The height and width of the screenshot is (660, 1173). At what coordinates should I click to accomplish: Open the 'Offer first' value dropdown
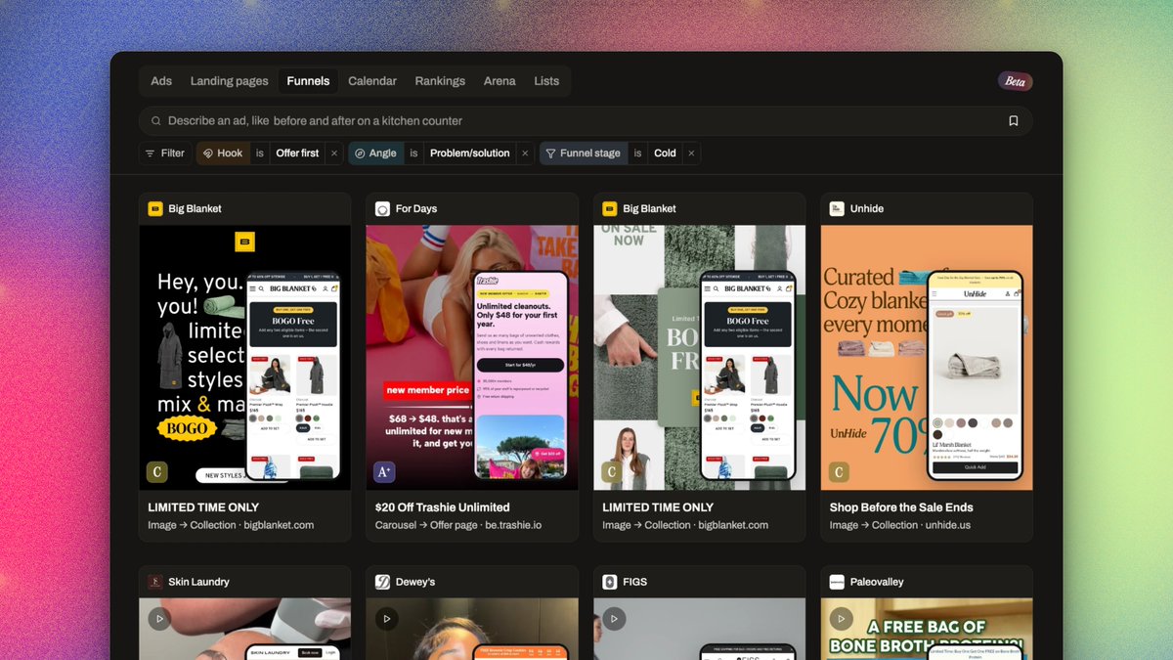click(297, 154)
